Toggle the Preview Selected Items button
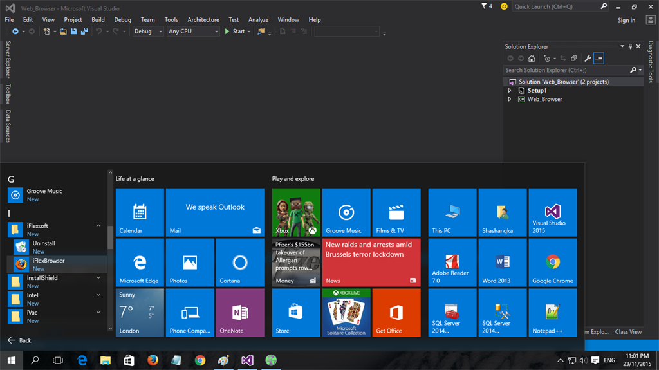 pyautogui.click(x=599, y=59)
